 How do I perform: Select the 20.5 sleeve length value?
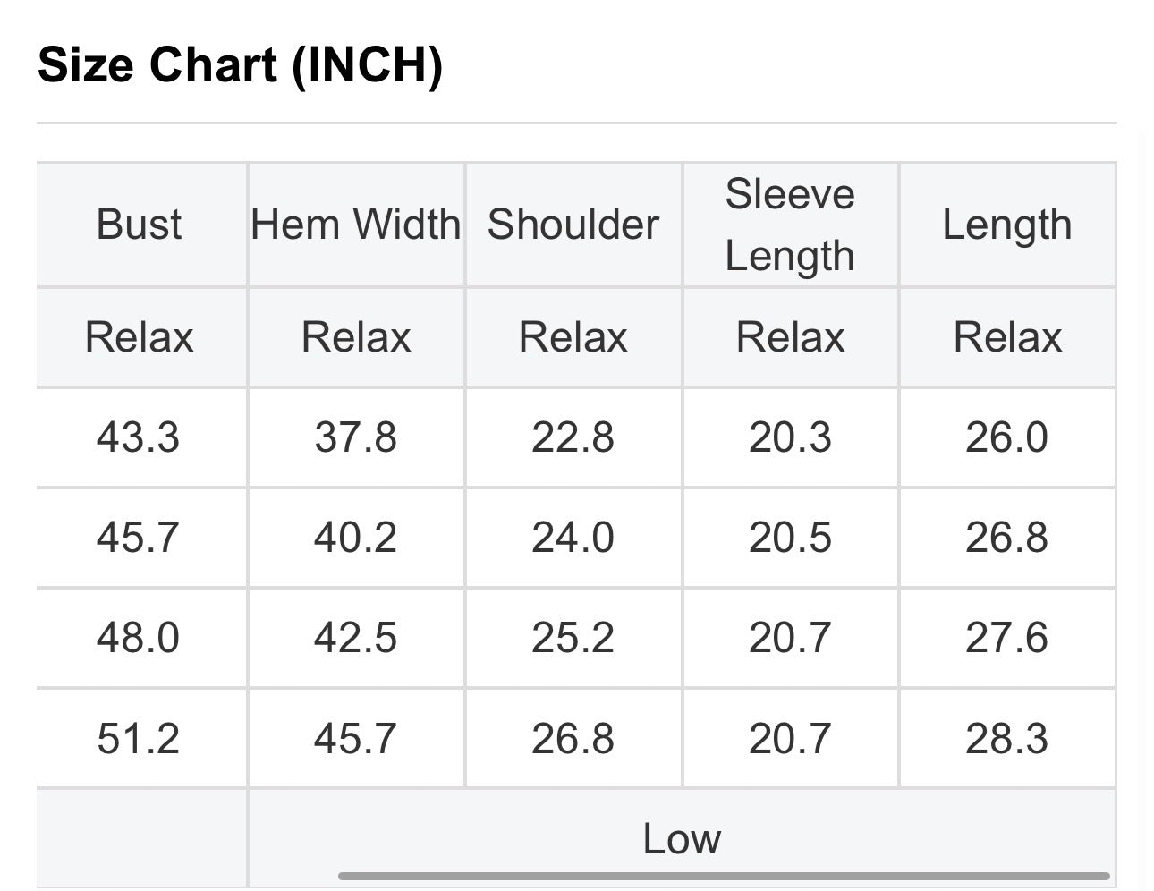[x=790, y=538]
